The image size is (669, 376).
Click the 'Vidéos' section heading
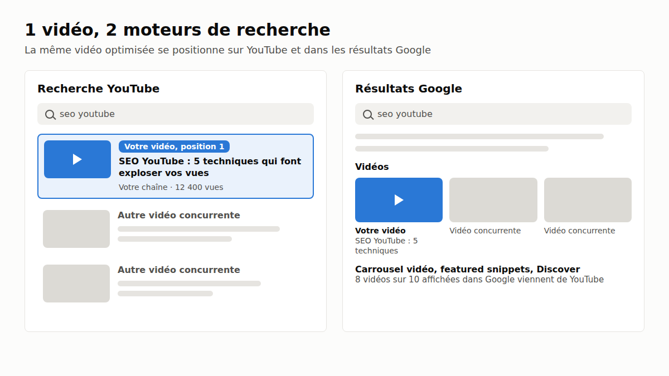372,167
